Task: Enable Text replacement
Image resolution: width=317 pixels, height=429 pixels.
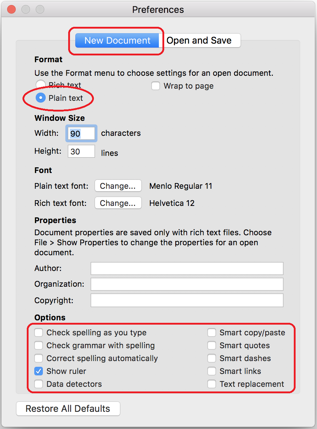Action: click(212, 384)
